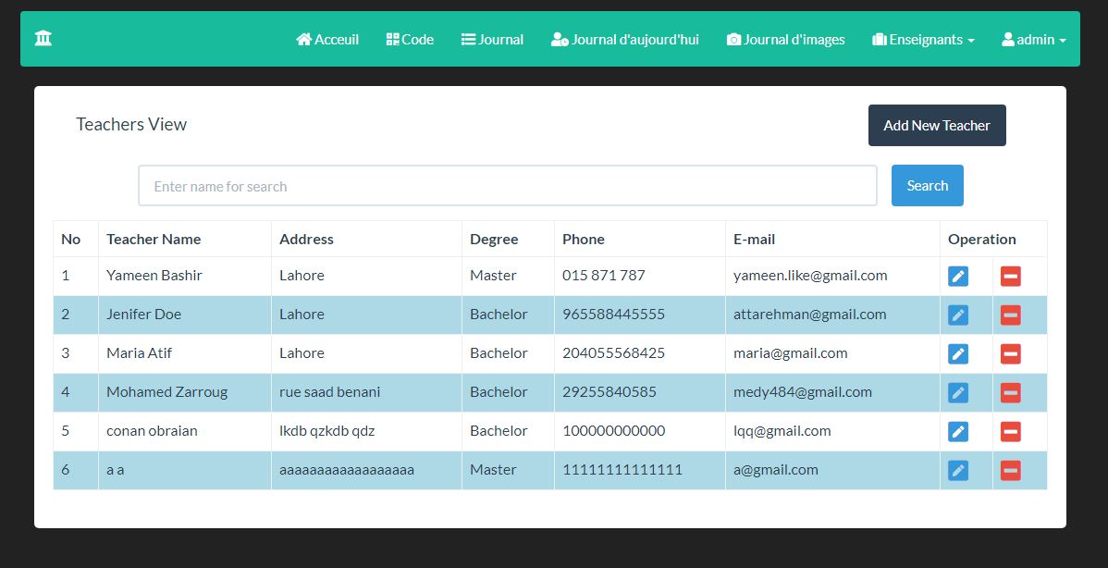Click the institution logo icon in the navbar
The height and width of the screenshot is (568, 1108).
click(43, 38)
